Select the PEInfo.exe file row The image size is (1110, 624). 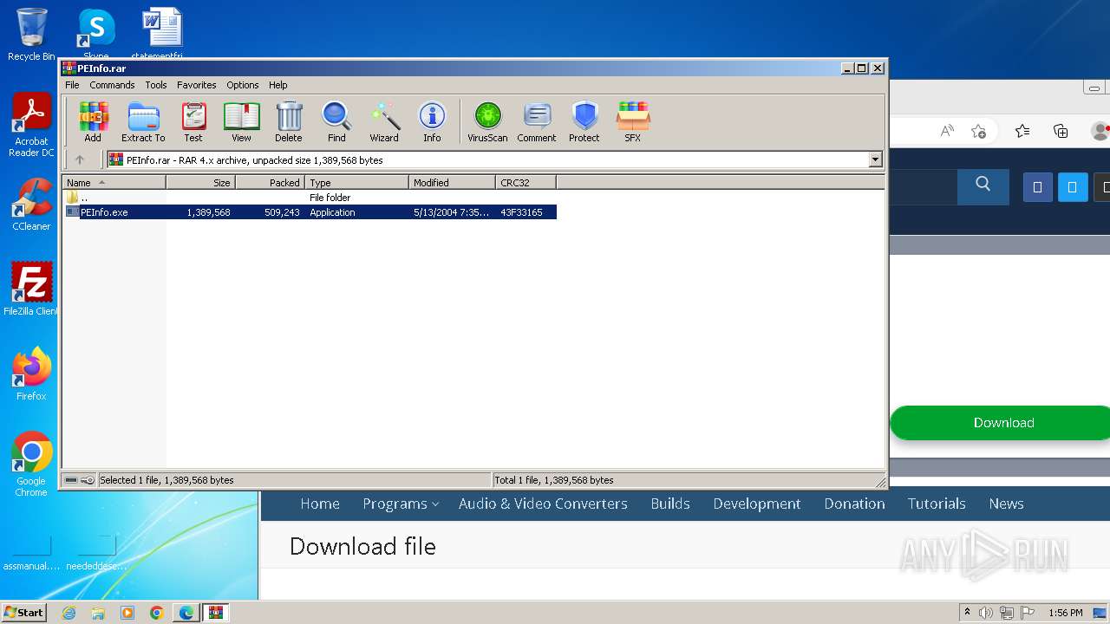[310, 212]
